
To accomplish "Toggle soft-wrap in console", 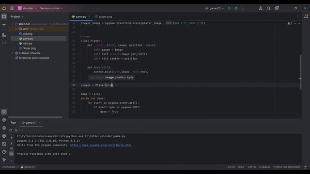I will (x=12, y=148).
